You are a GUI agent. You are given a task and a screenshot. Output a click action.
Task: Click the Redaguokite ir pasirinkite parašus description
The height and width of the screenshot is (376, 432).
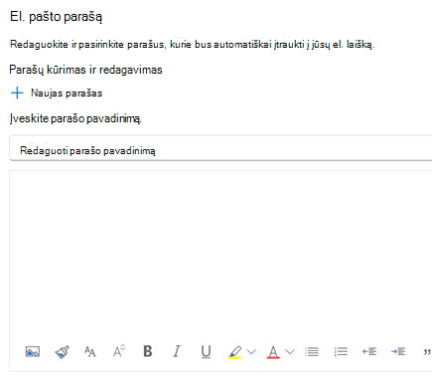[x=193, y=45]
